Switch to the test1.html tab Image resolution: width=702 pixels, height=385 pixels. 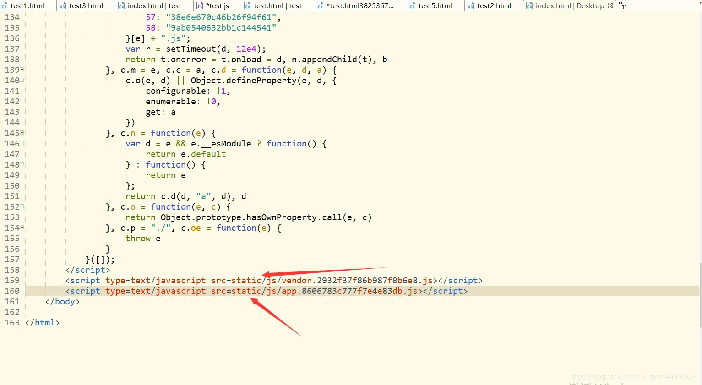coord(27,5)
